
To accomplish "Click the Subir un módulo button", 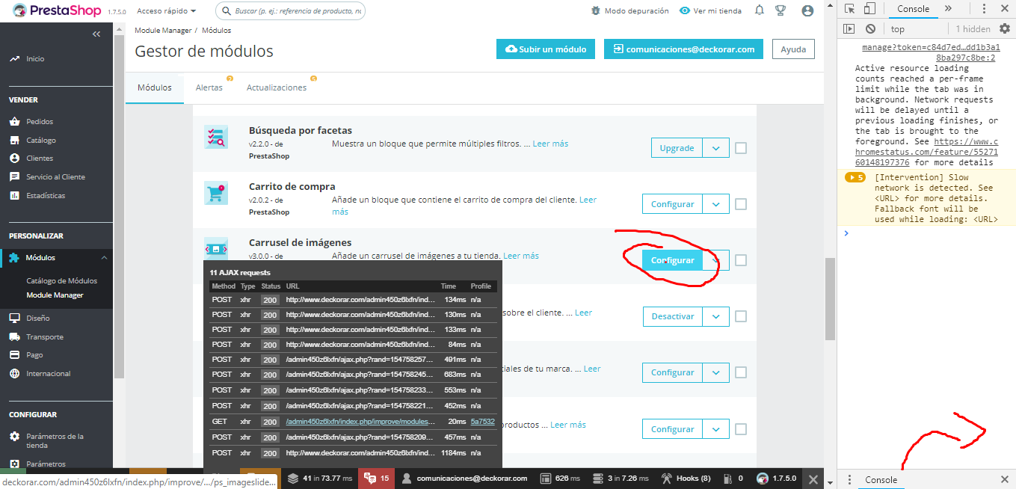I will pyautogui.click(x=546, y=49).
